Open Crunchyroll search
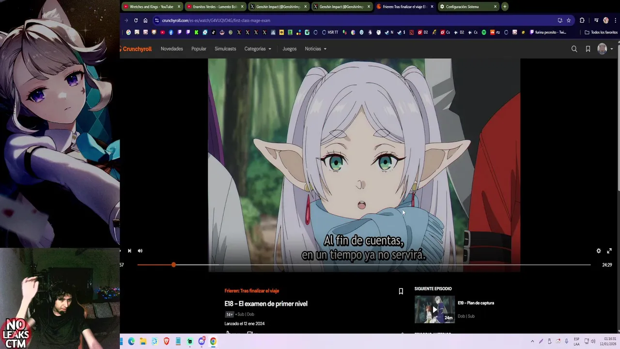The width and height of the screenshot is (620, 349). [574, 49]
